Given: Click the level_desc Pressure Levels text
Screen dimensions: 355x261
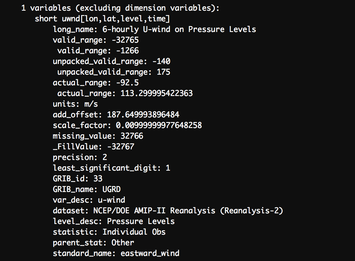Looking at the screenshot, I should click(141, 221).
